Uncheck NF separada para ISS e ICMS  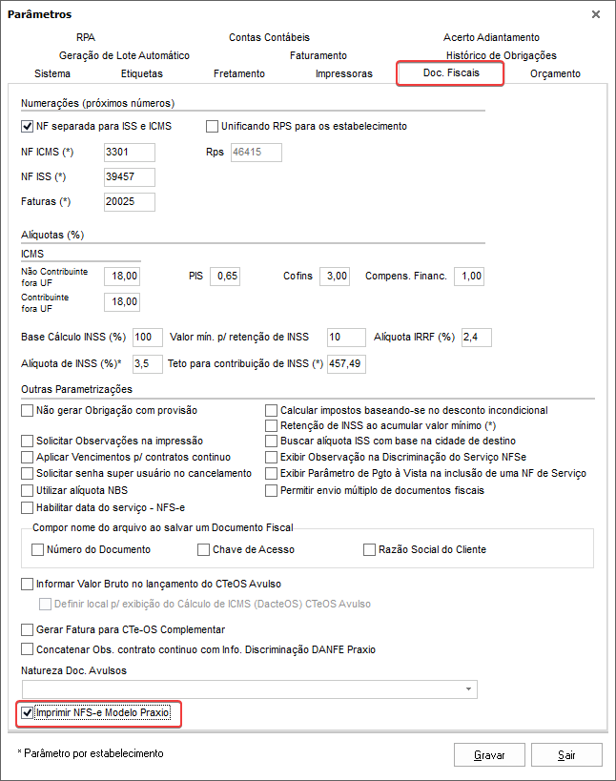(x=27, y=127)
